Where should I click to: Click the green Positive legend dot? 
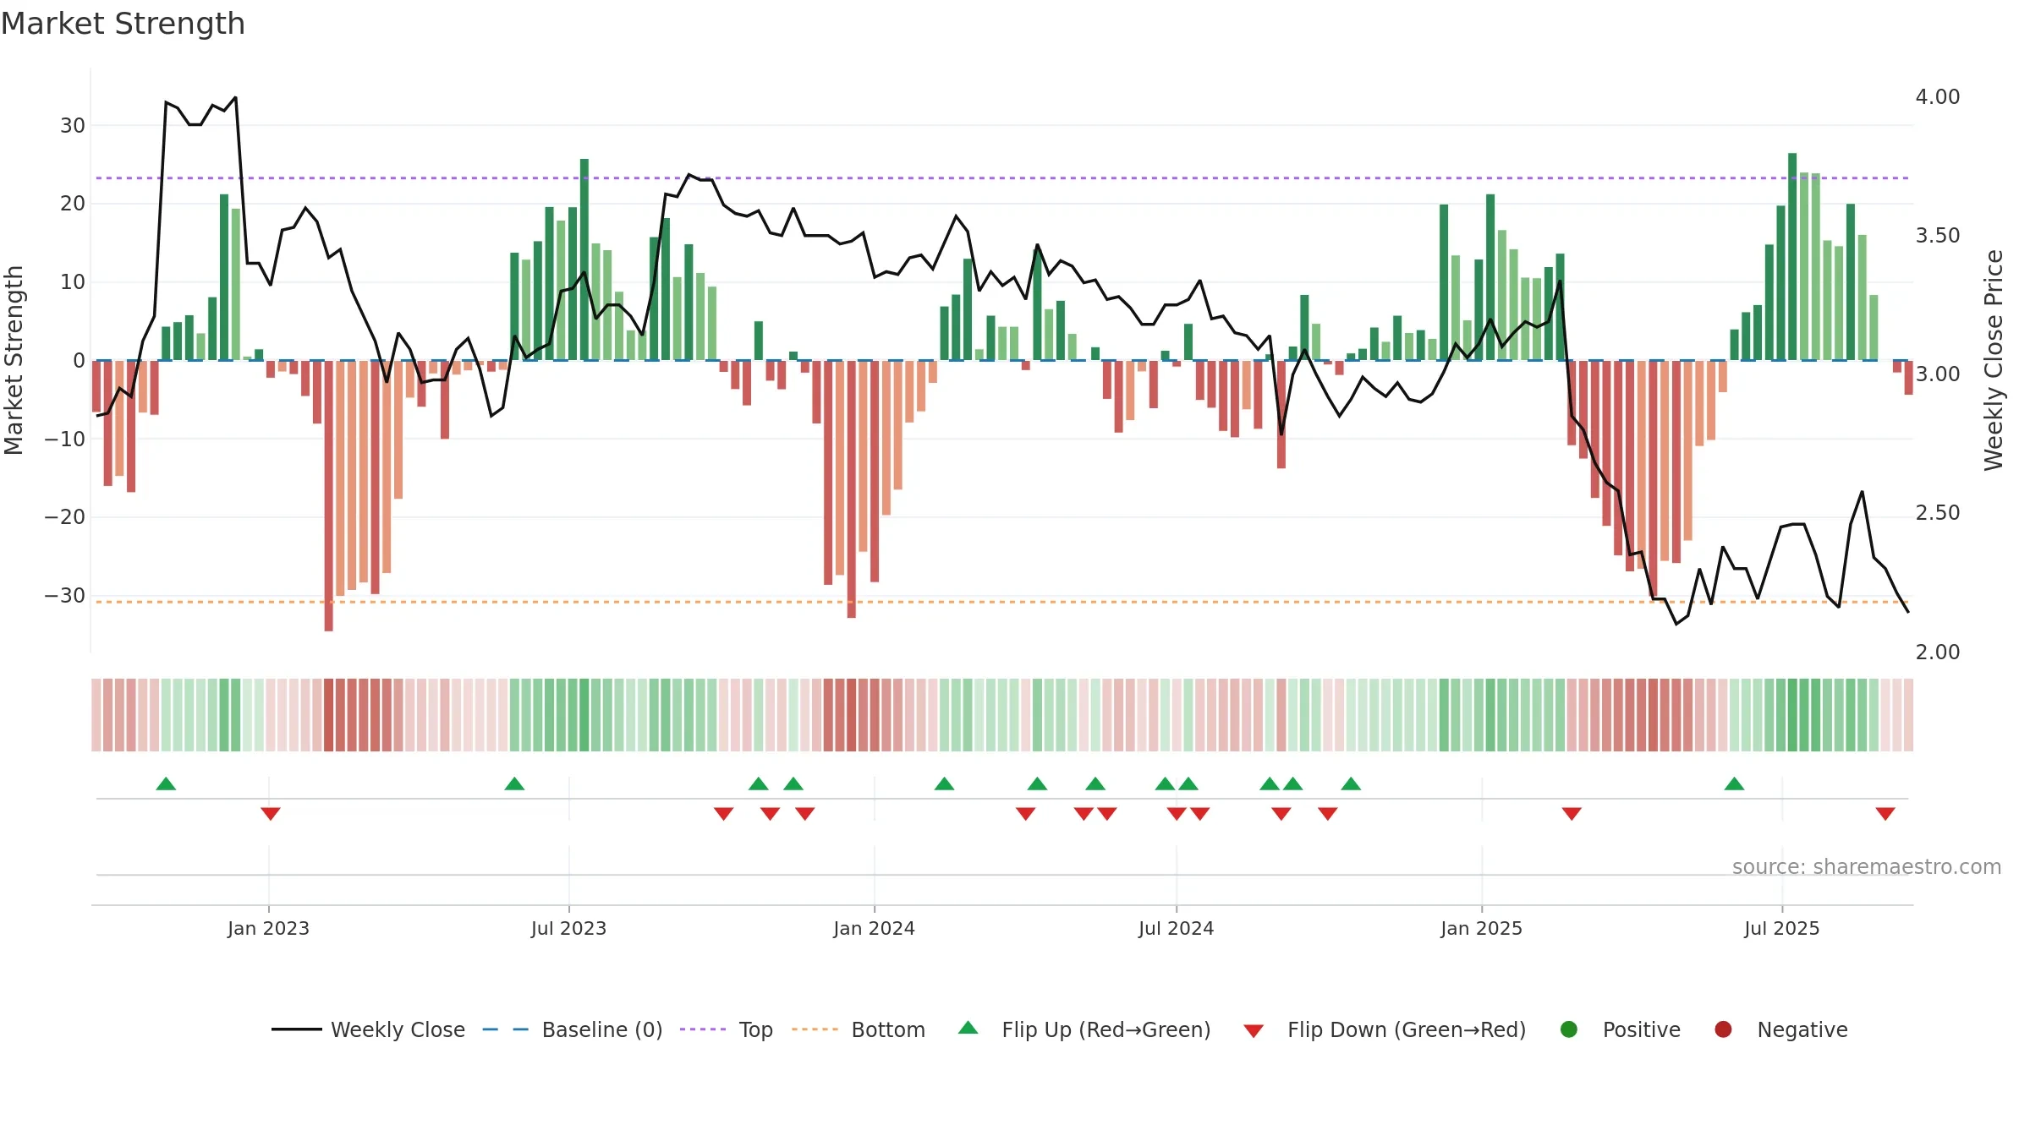point(1569,1029)
